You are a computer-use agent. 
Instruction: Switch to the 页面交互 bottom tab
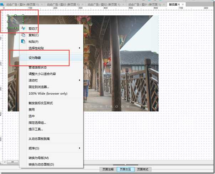click(125, 169)
